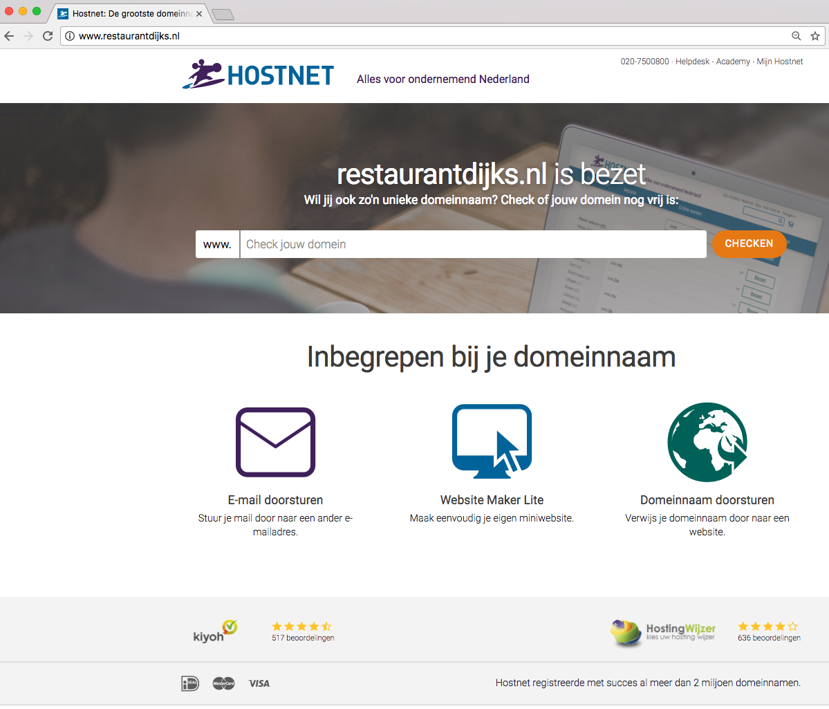Screen dimensions: 829x709
Task: Click the 636 beoordelingen text
Action: click(x=770, y=638)
